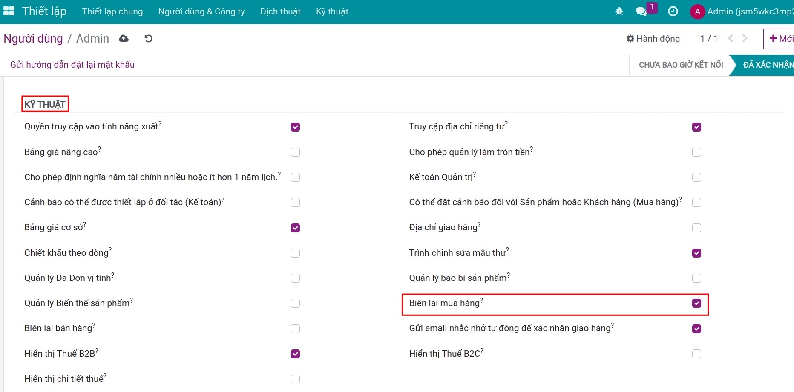794x392 pixels.
Task: Open the activities clock icon
Action: (x=673, y=11)
